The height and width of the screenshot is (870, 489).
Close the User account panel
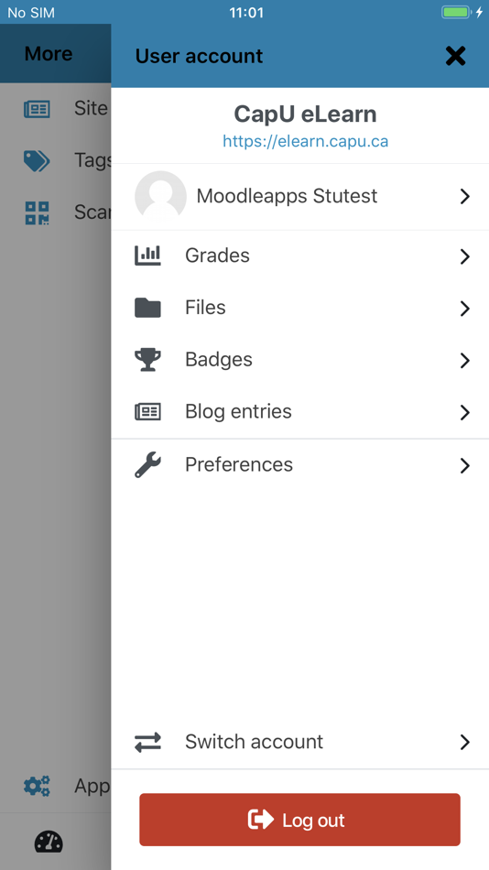[456, 56]
